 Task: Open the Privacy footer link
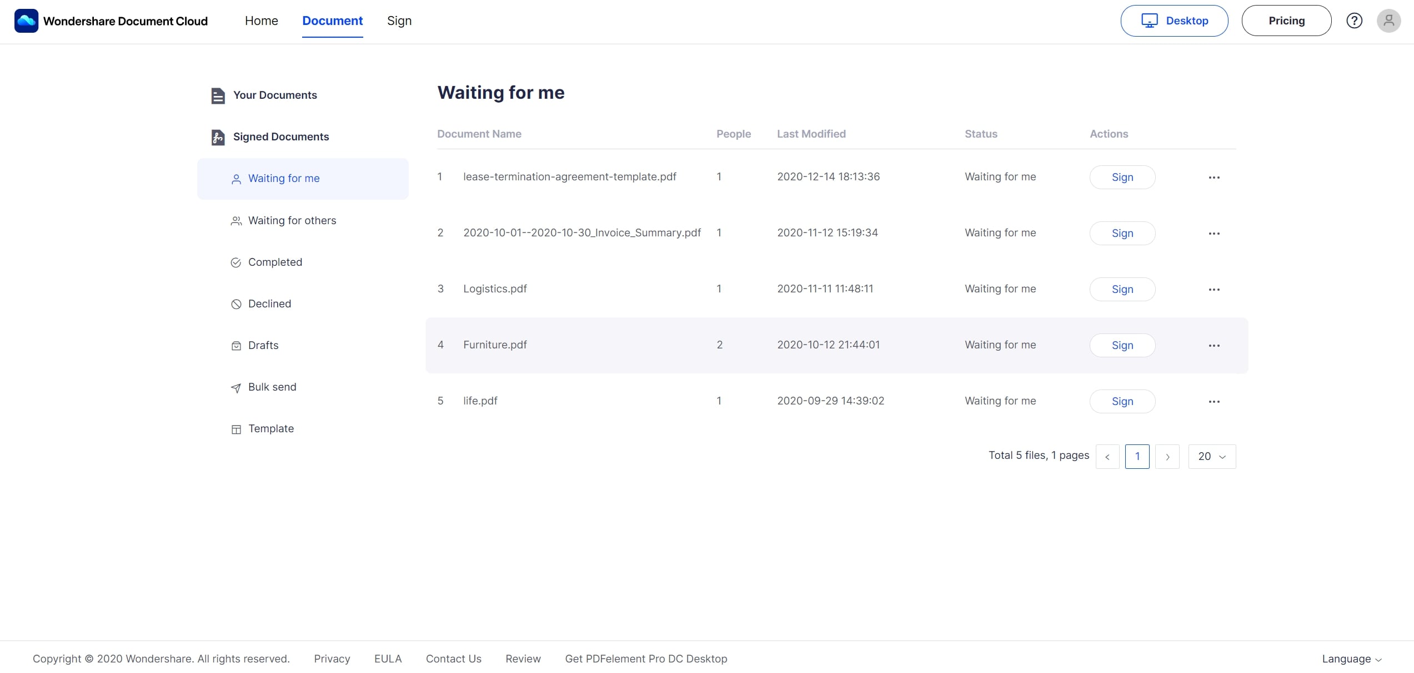click(332, 659)
